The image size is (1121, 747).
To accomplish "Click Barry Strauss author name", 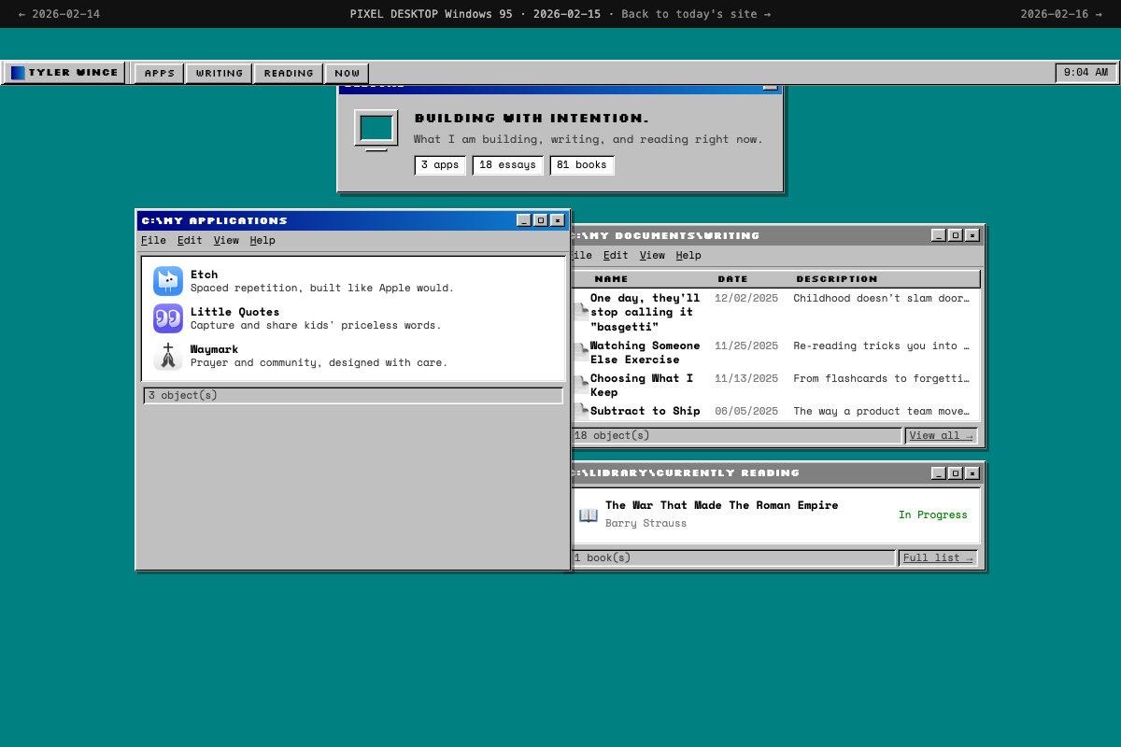I will tap(646, 523).
